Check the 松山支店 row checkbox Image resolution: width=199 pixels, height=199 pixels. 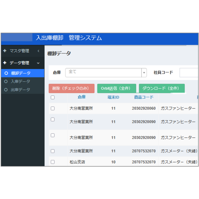pyautogui.click(x=53, y=162)
